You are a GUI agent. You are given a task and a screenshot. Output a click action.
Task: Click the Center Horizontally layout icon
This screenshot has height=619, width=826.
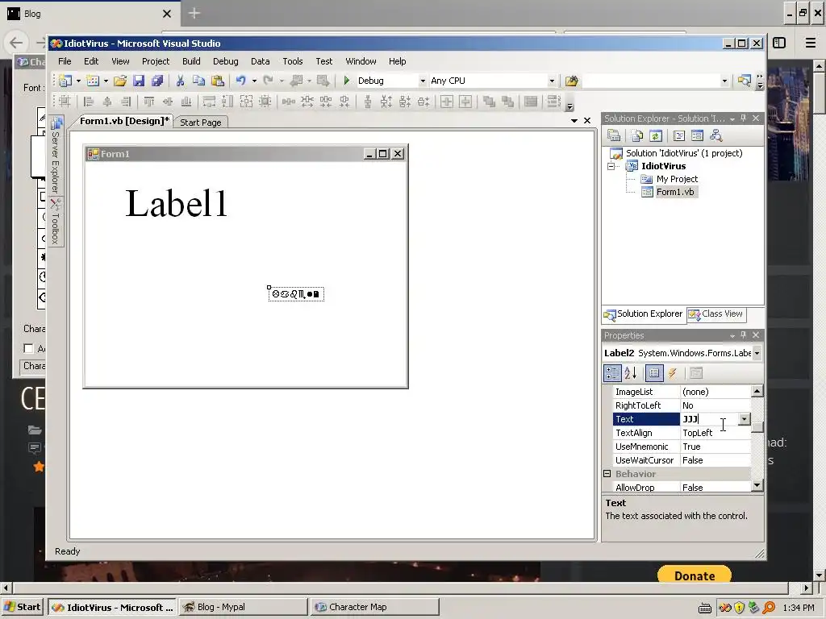(x=447, y=102)
